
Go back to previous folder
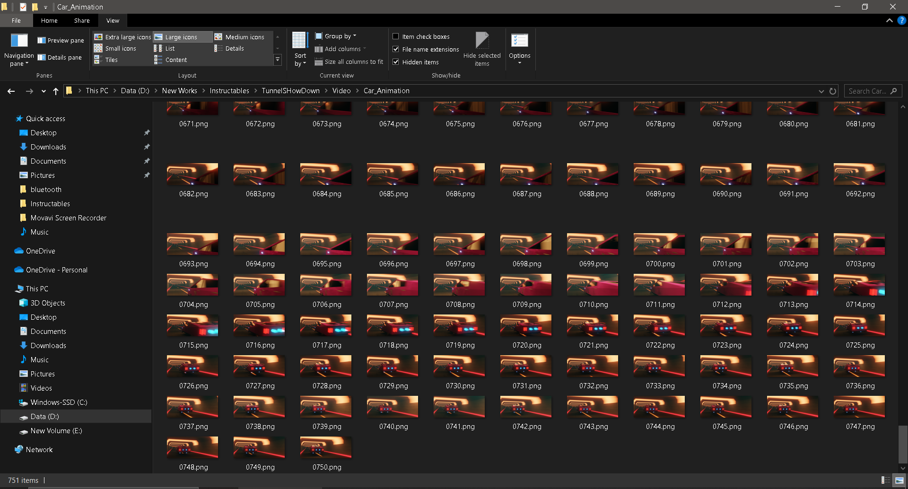coord(11,91)
